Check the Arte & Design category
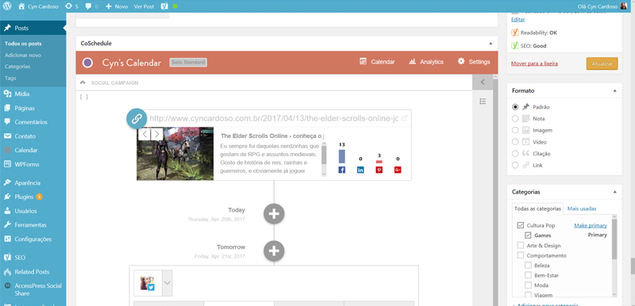635x306 pixels. pos(521,246)
